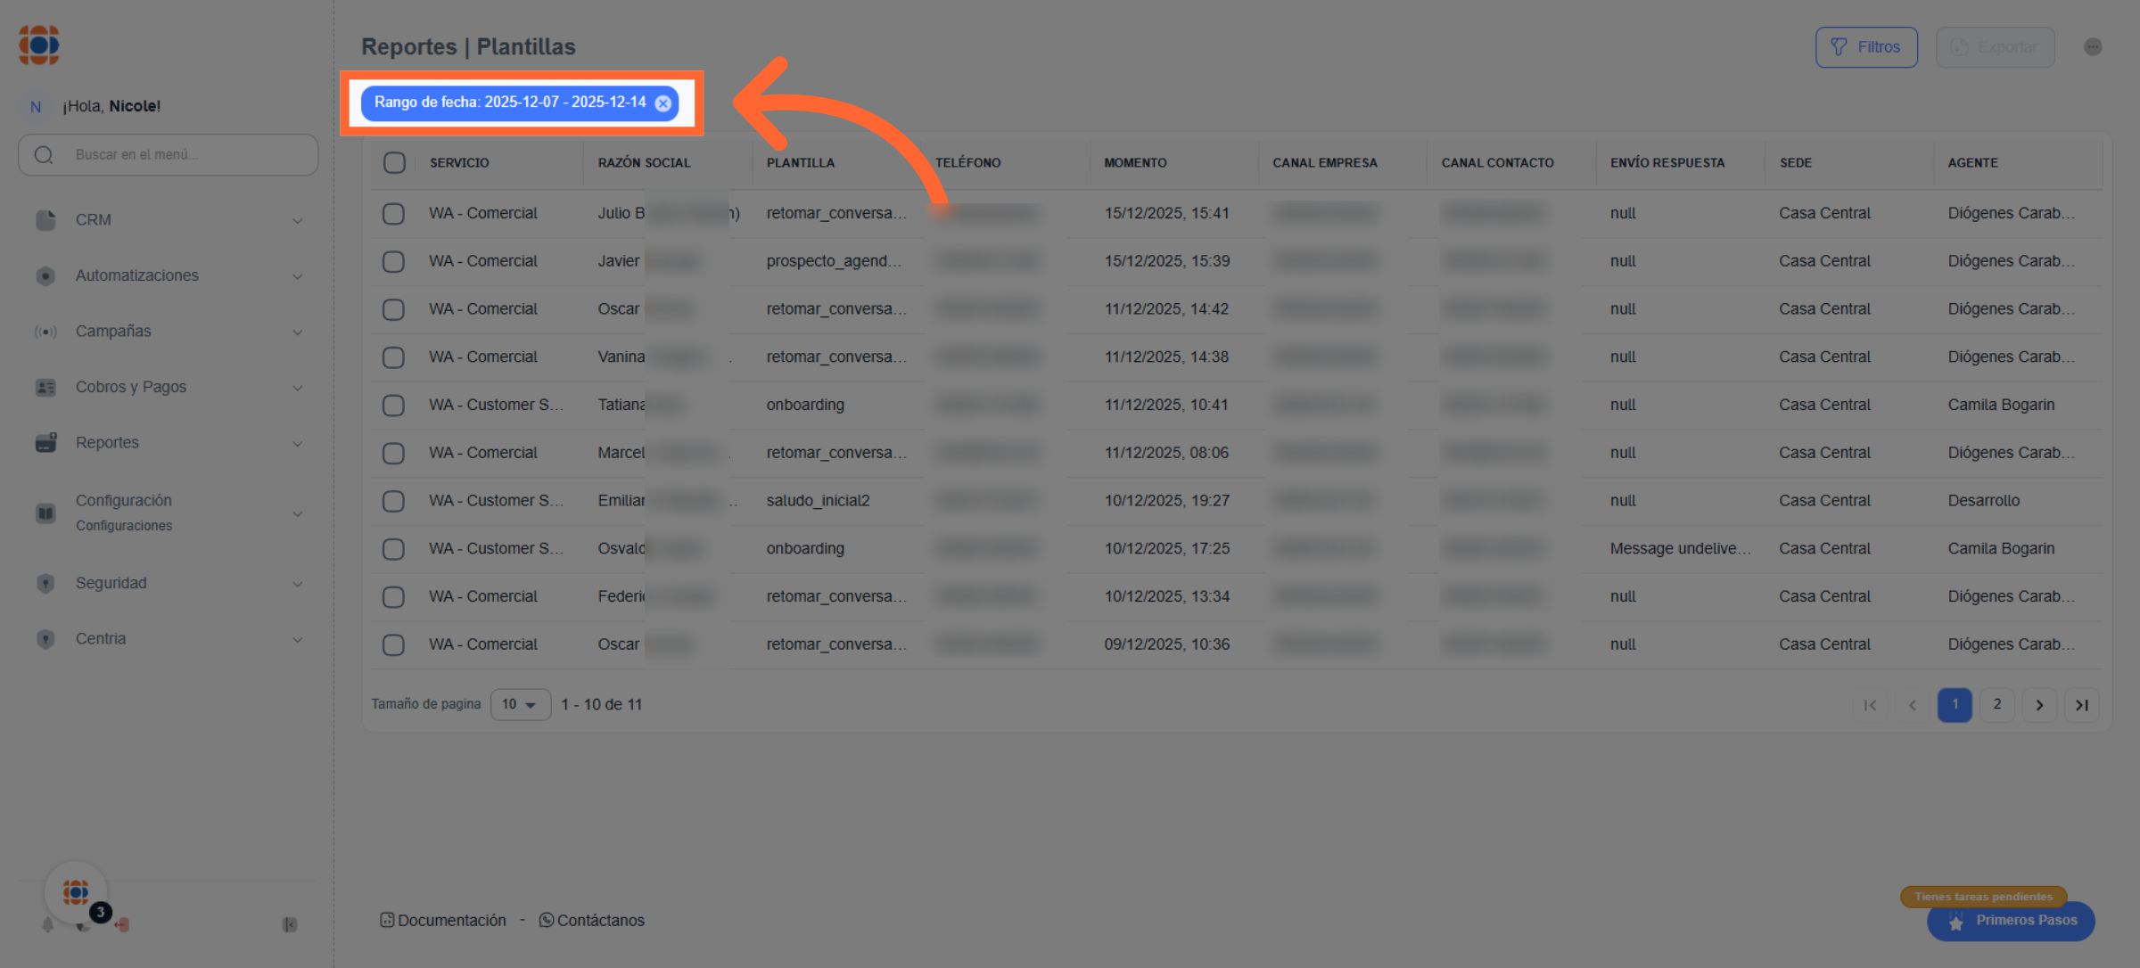Open the three-dots options menu top right

[x=2093, y=47]
